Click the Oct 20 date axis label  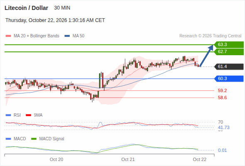click(56, 159)
